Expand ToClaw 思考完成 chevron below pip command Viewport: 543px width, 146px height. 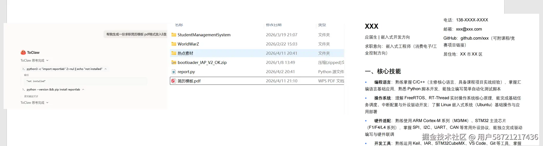pos(47,103)
